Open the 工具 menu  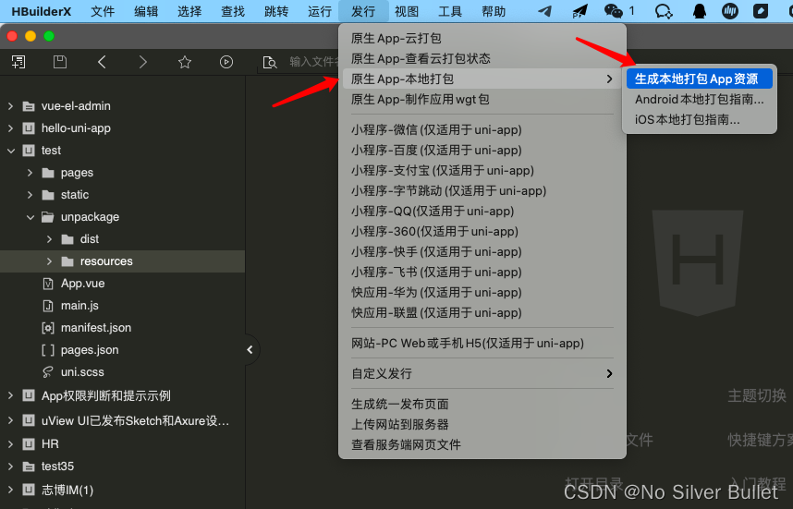(450, 11)
